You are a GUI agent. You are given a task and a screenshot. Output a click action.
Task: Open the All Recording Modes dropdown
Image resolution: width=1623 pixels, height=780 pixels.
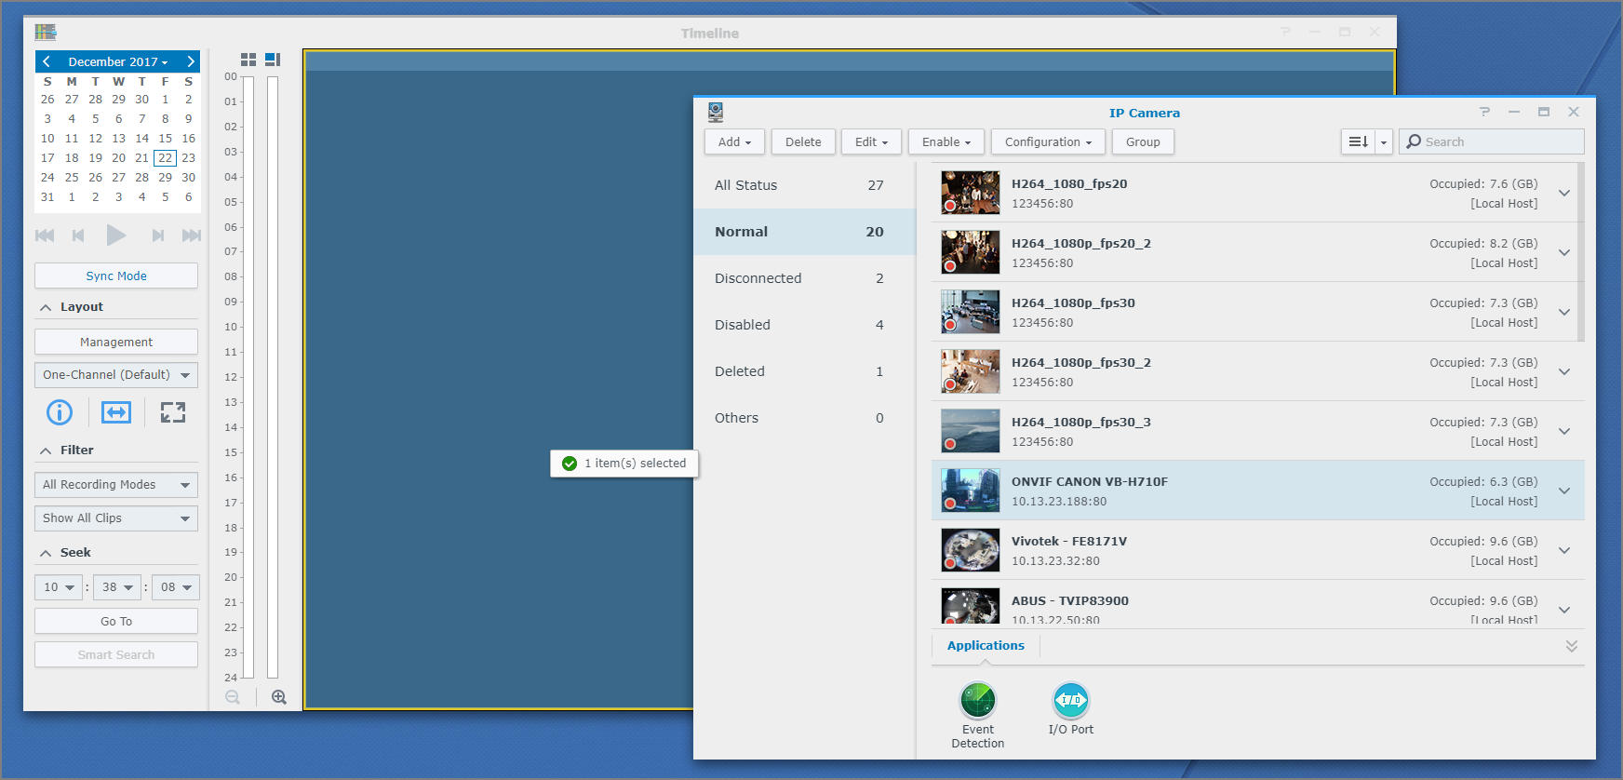[x=116, y=485]
